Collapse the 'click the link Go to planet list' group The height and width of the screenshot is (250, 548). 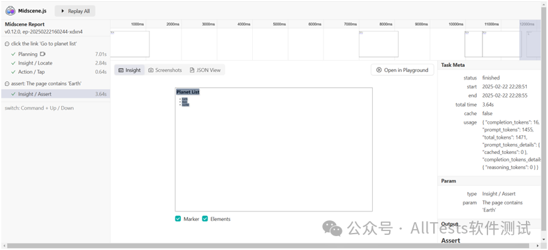pyautogui.click(x=7, y=44)
